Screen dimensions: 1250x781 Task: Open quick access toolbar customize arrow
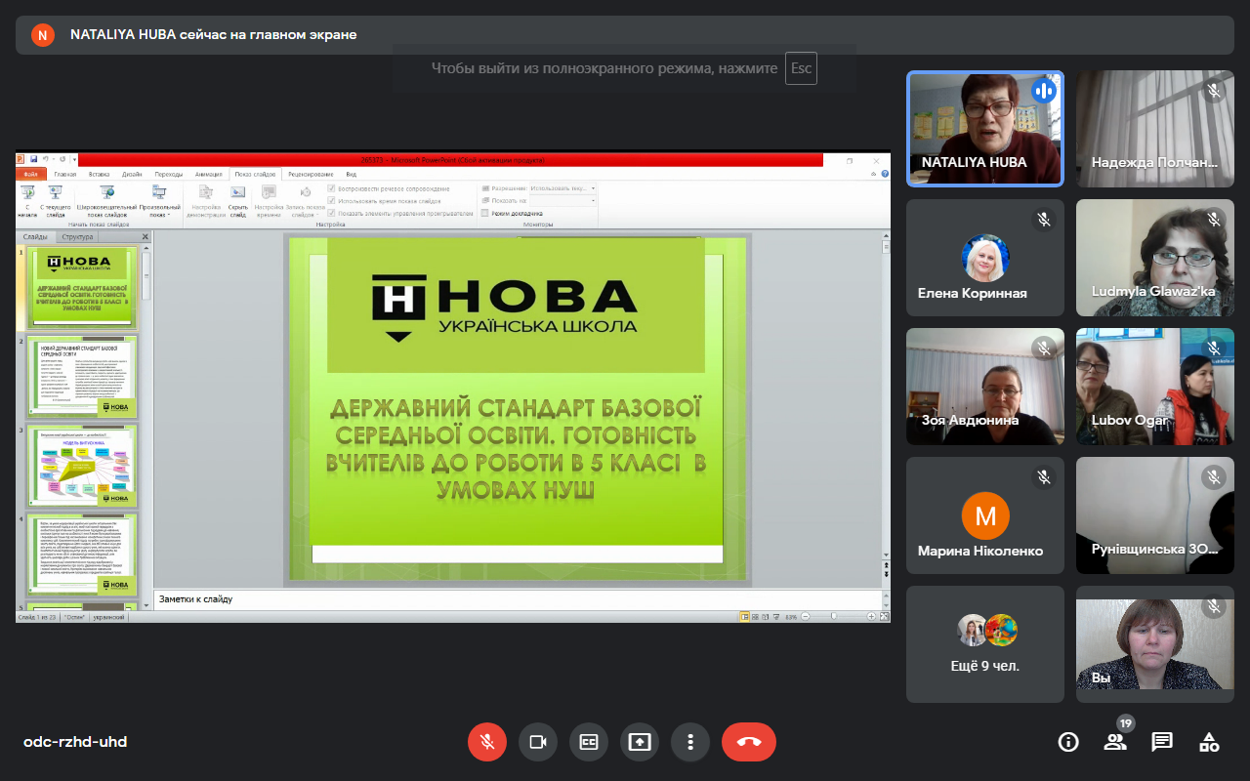click(74, 159)
